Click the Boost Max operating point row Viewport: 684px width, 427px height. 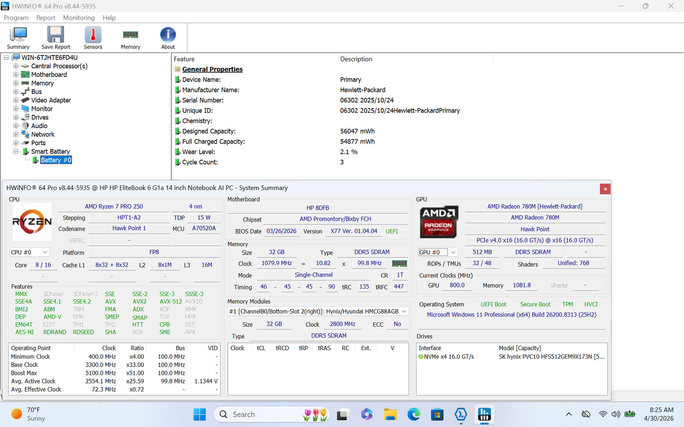coord(114,373)
